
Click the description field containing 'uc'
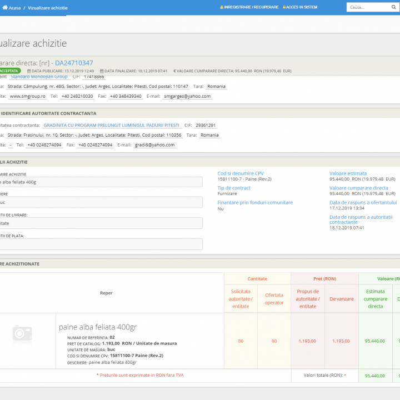click(101, 202)
